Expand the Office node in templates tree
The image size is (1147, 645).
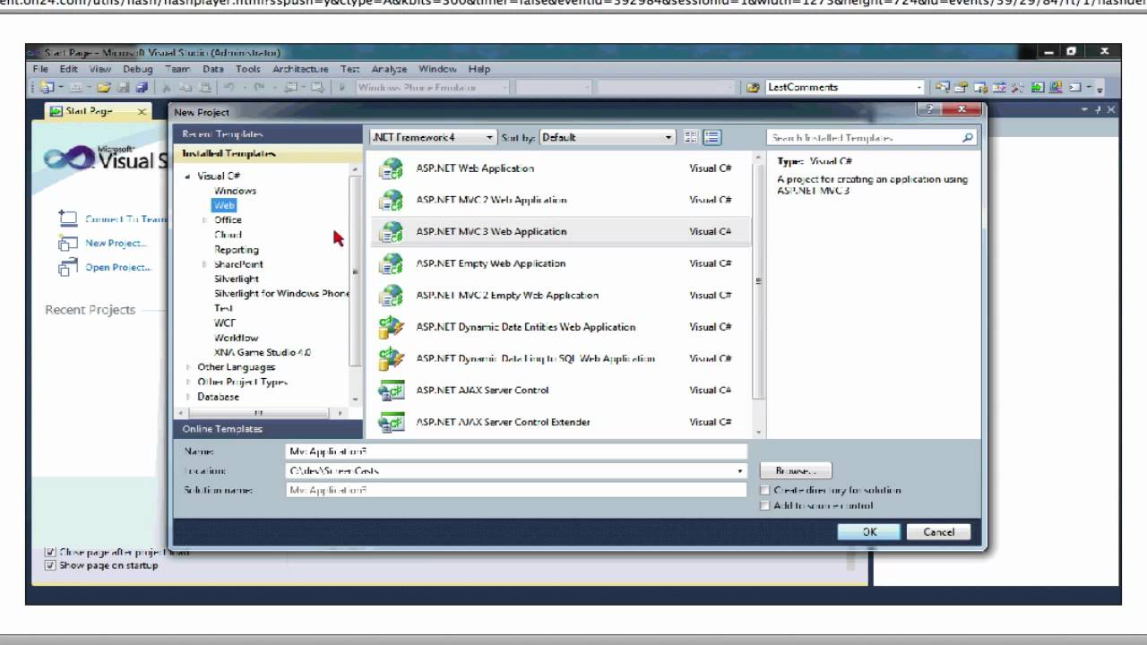(204, 220)
